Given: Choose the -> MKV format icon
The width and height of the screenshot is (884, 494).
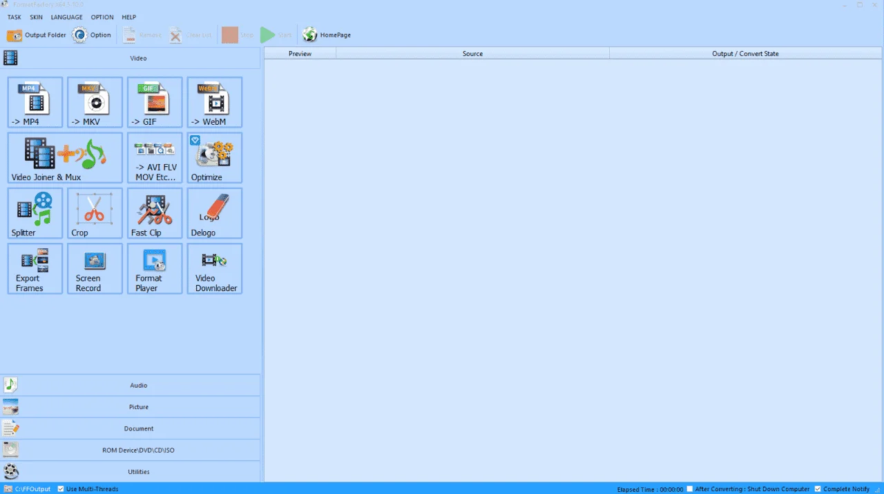Looking at the screenshot, I should (x=95, y=102).
